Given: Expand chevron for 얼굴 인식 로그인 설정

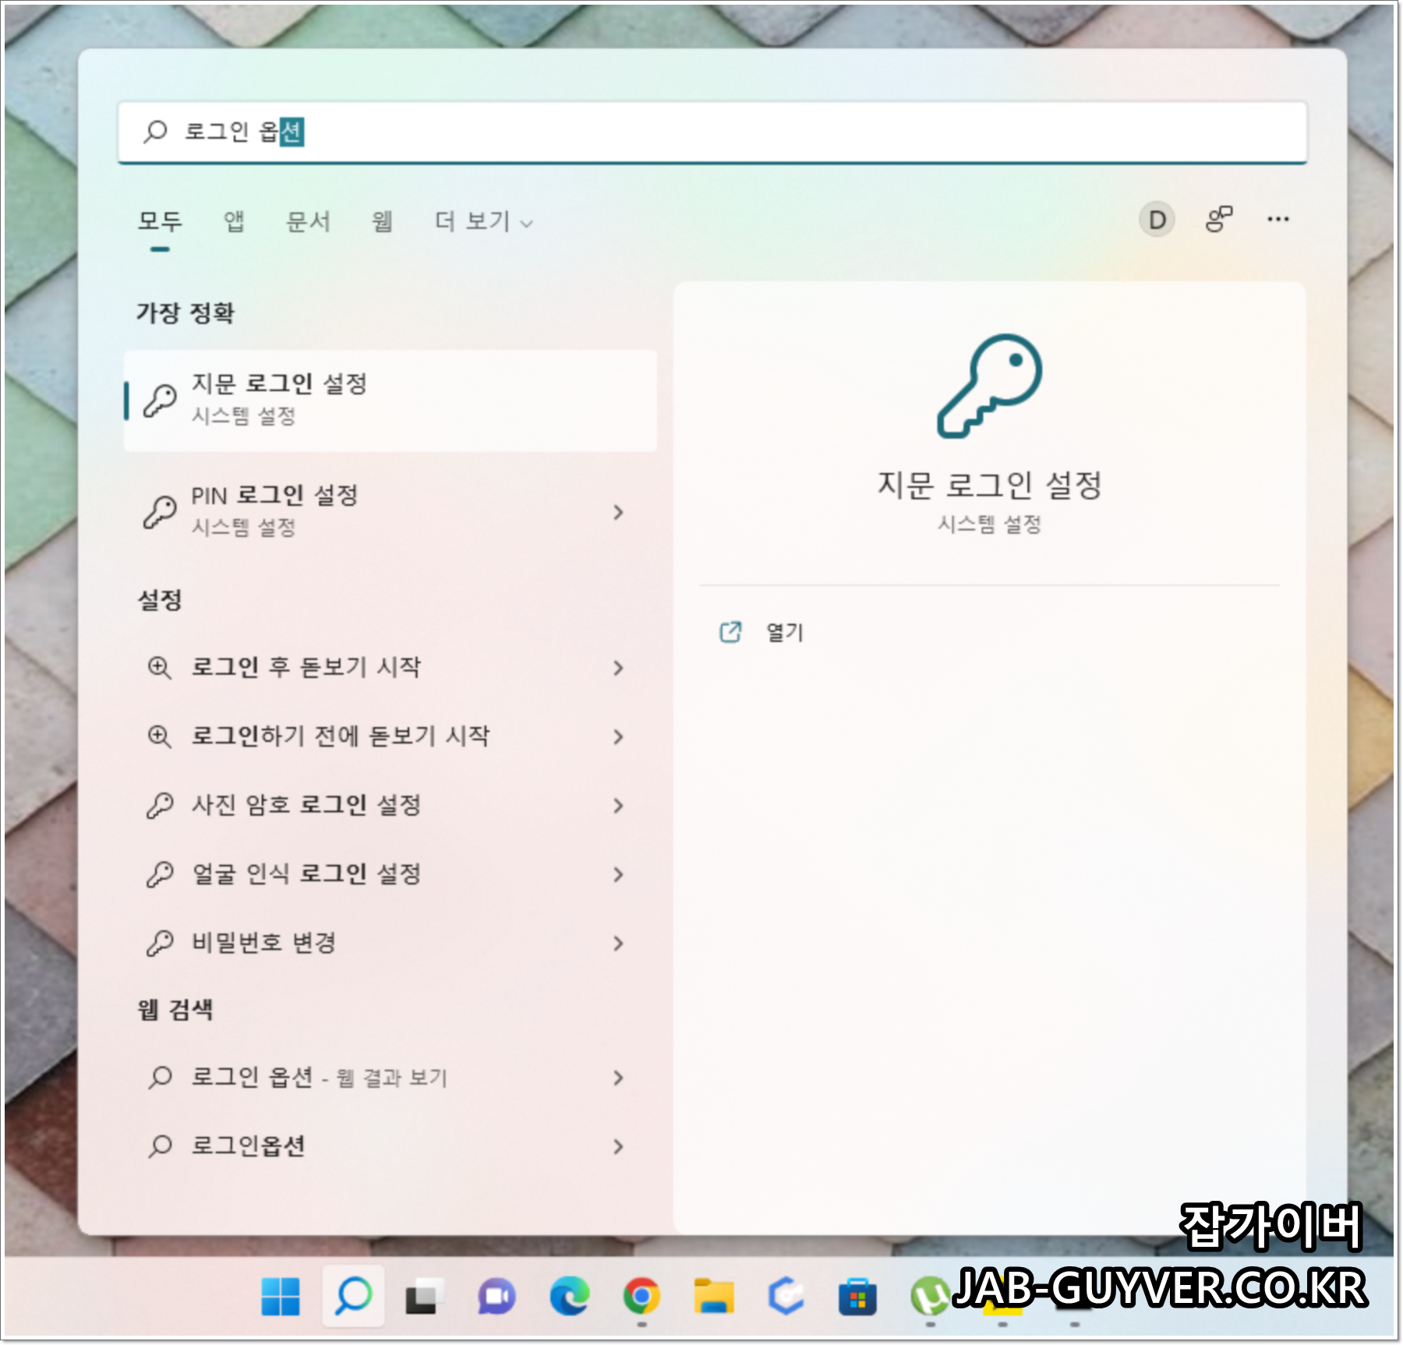Looking at the screenshot, I should (x=619, y=874).
